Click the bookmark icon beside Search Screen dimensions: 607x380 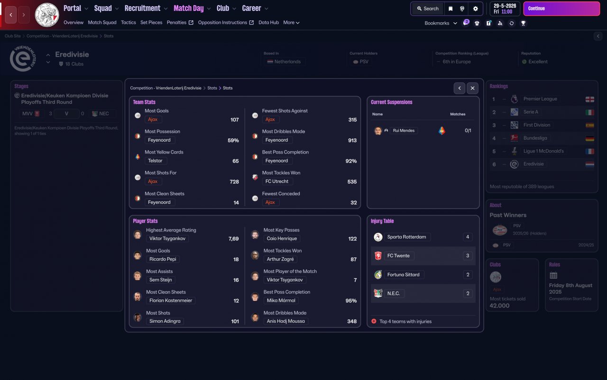point(451,9)
